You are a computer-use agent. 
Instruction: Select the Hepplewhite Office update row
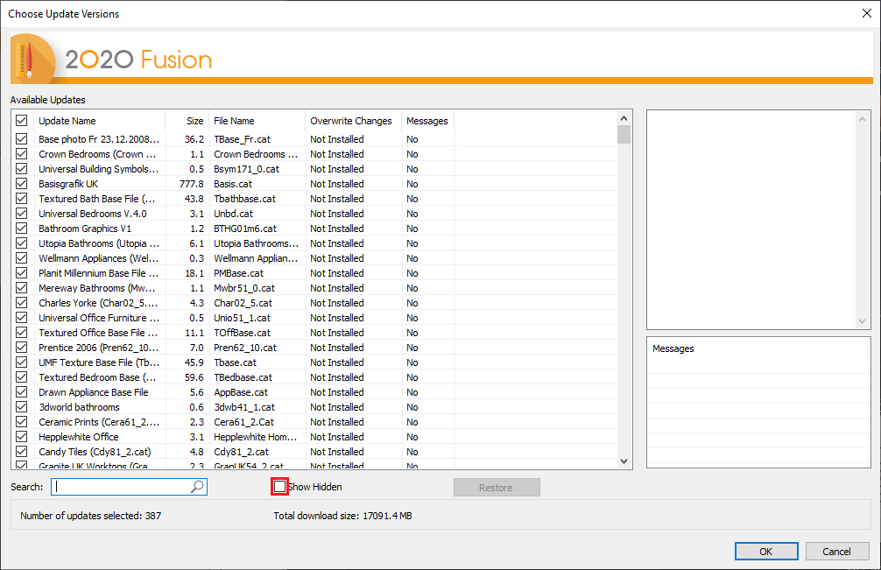[314, 437]
